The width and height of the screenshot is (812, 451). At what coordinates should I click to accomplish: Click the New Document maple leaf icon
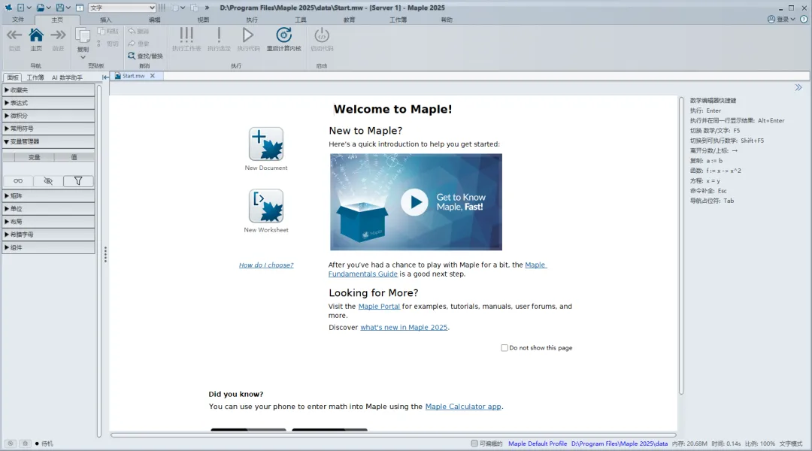(x=265, y=144)
